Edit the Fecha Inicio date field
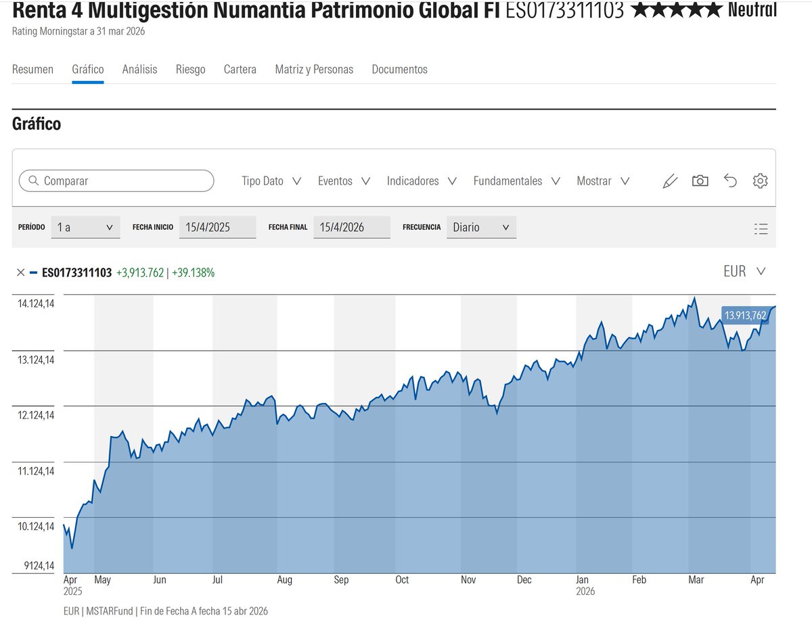 pos(217,227)
